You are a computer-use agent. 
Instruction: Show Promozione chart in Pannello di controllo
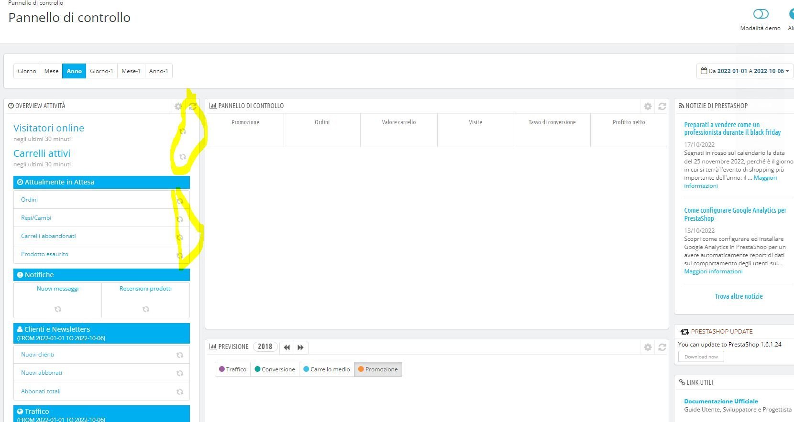click(245, 130)
